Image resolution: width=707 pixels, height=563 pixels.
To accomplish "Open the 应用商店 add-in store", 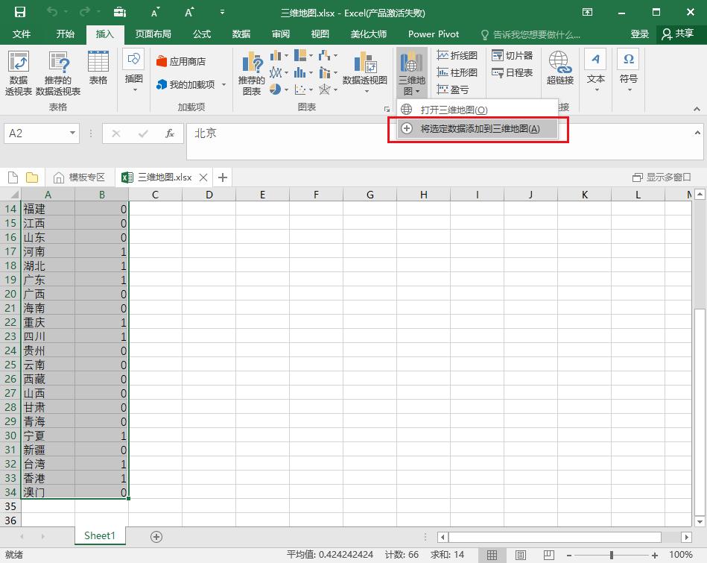I will click(x=181, y=62).
